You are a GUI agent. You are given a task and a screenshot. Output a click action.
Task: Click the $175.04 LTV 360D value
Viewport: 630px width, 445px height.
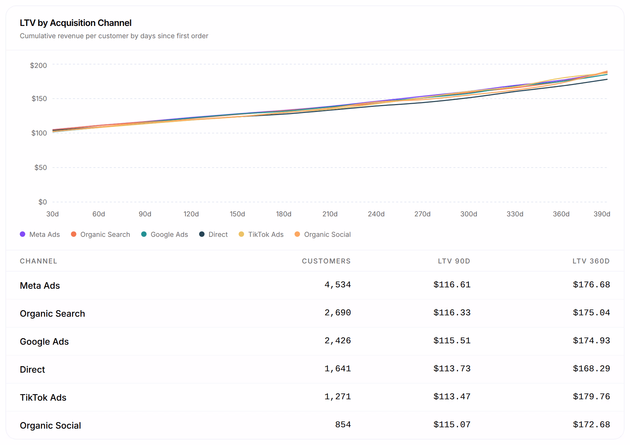pyautogui.click(x=591, y=313)
